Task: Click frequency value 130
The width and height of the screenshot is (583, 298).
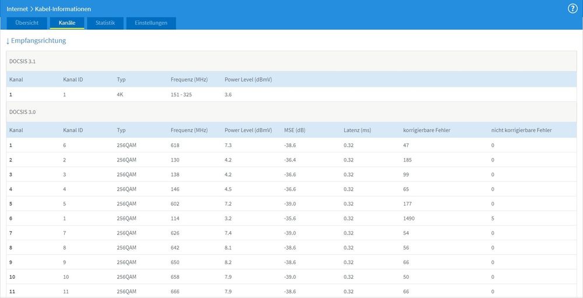Action: (174, 160)
